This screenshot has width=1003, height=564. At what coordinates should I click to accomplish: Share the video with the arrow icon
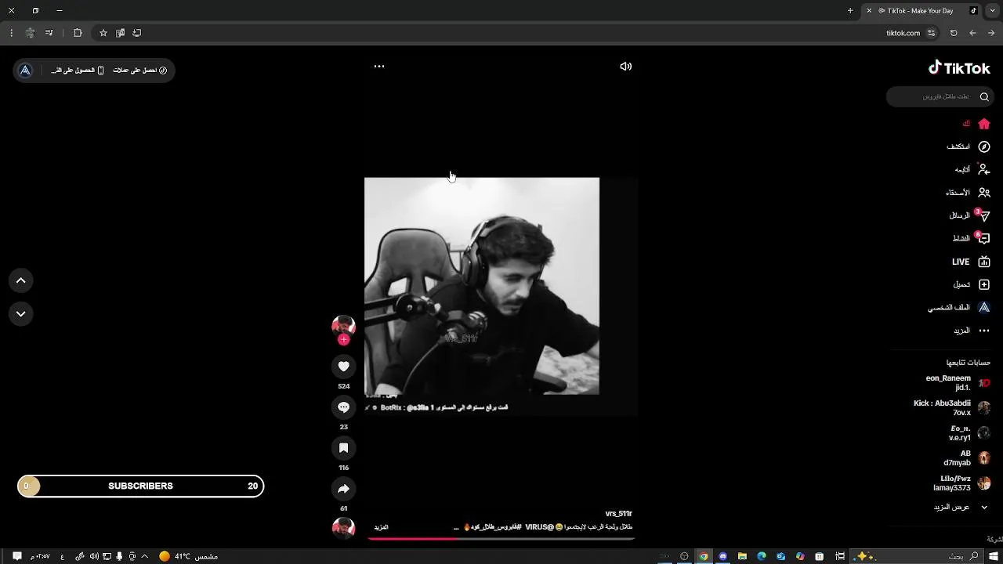coord(343,489)
